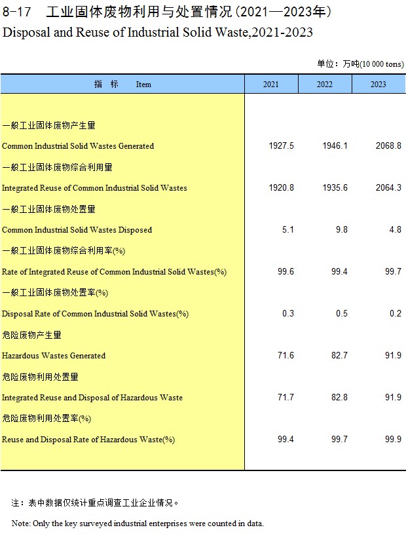The width and height of the screenshot is (406, 534).
Task: Select the 2022 hazardous waste rate 99.7
Action: (339, 439)
